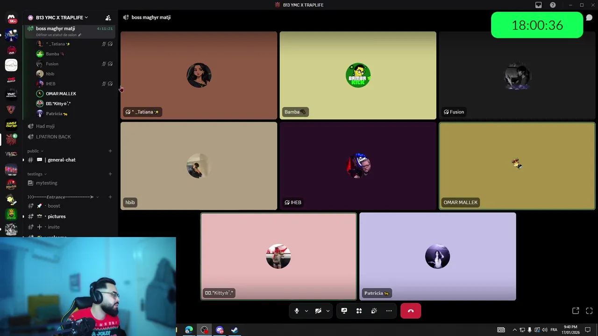The width and height of the screenshot is (598, 336).
Task: Click IHEB in the voice member list
Action: pos(75,84)
